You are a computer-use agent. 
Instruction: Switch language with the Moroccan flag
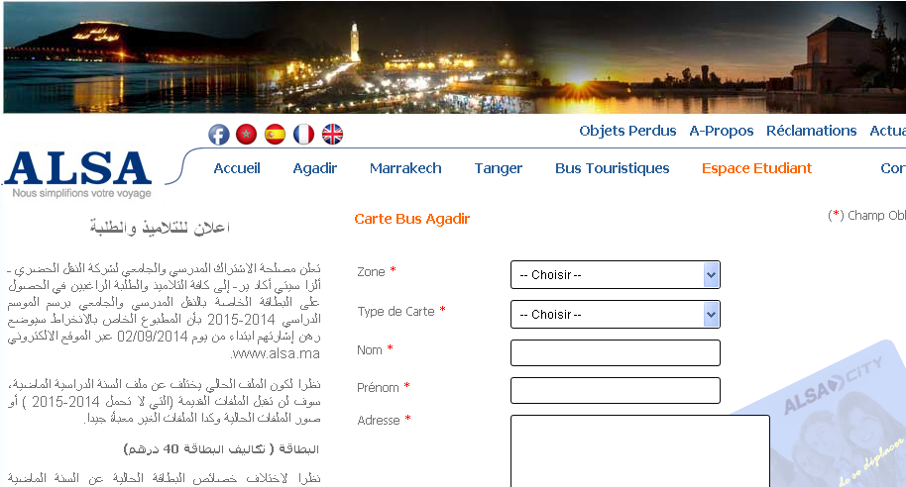click(247, 135)
